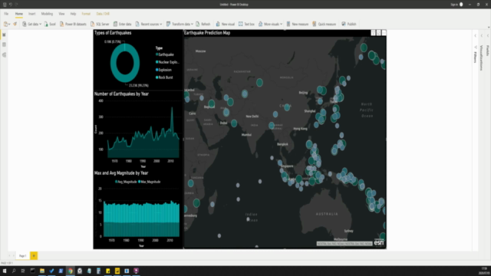This screenshot has width=491, height=276.
Task: Click the filter icon on map visual
Action: click(x=374, y=33)
